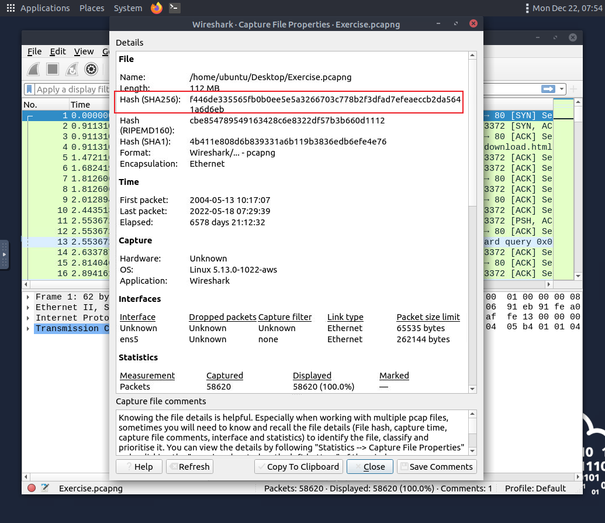Click the Time column header in the packet list
The height and width of the screenshot is (523, 605).
89,105
